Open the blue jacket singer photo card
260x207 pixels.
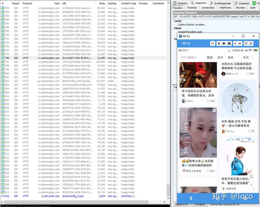point(238,156)
